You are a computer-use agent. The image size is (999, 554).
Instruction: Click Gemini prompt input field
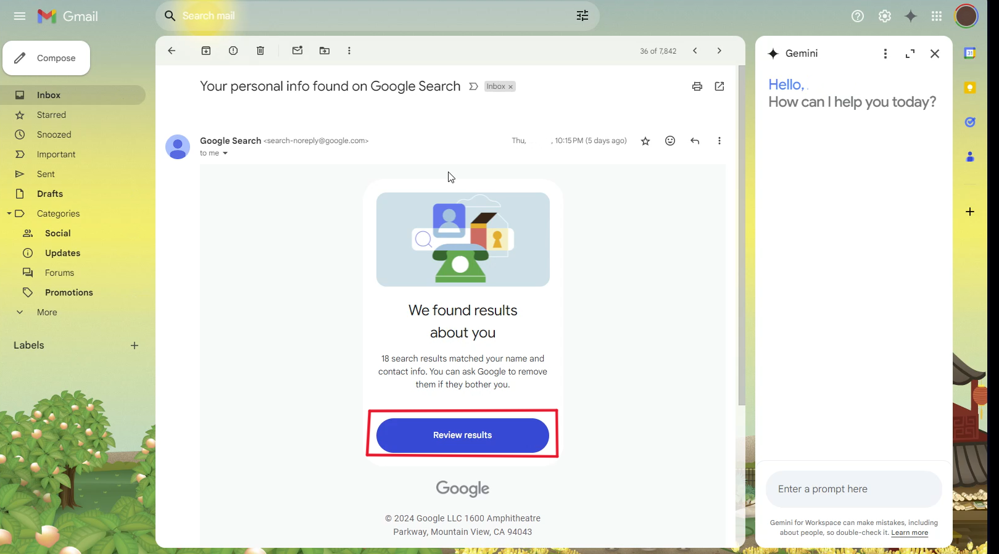854,489
